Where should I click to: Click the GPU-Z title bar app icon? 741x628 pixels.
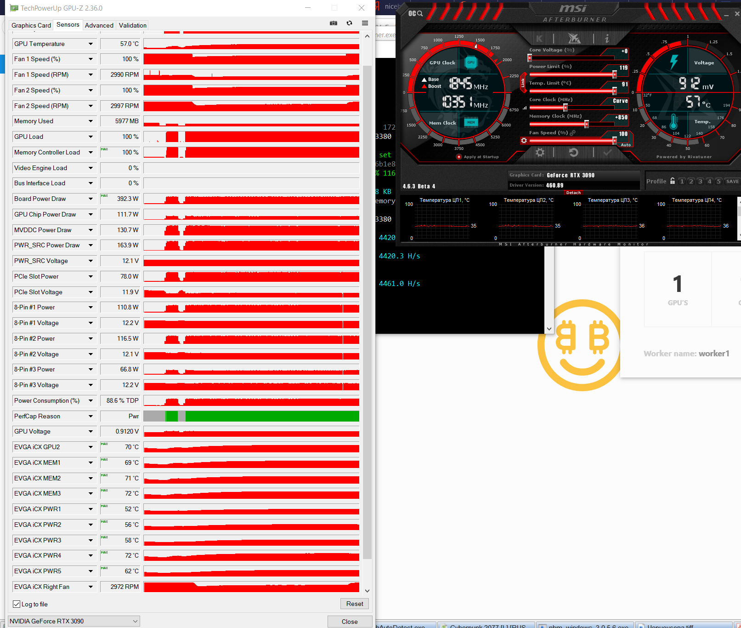click(14, 8)
